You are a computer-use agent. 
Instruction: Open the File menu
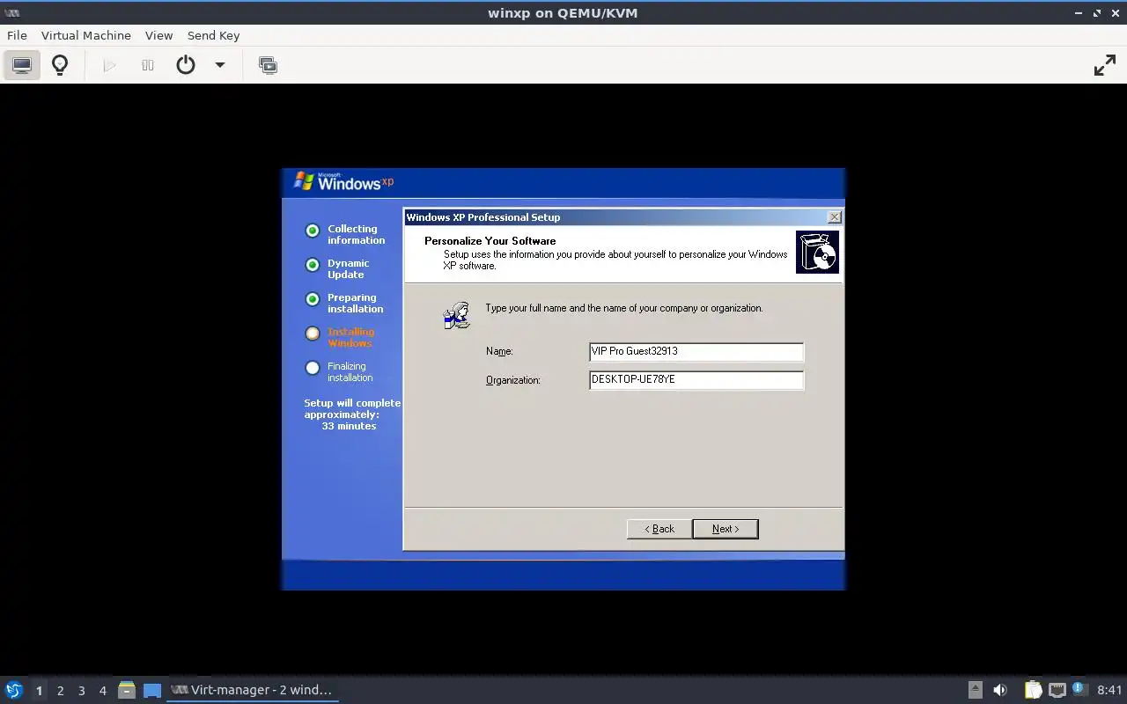tap(17, 35)
